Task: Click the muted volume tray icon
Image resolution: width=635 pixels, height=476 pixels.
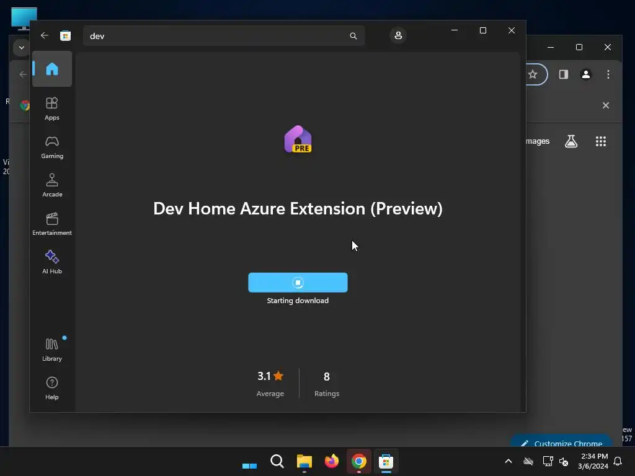Action: point(564,461)
